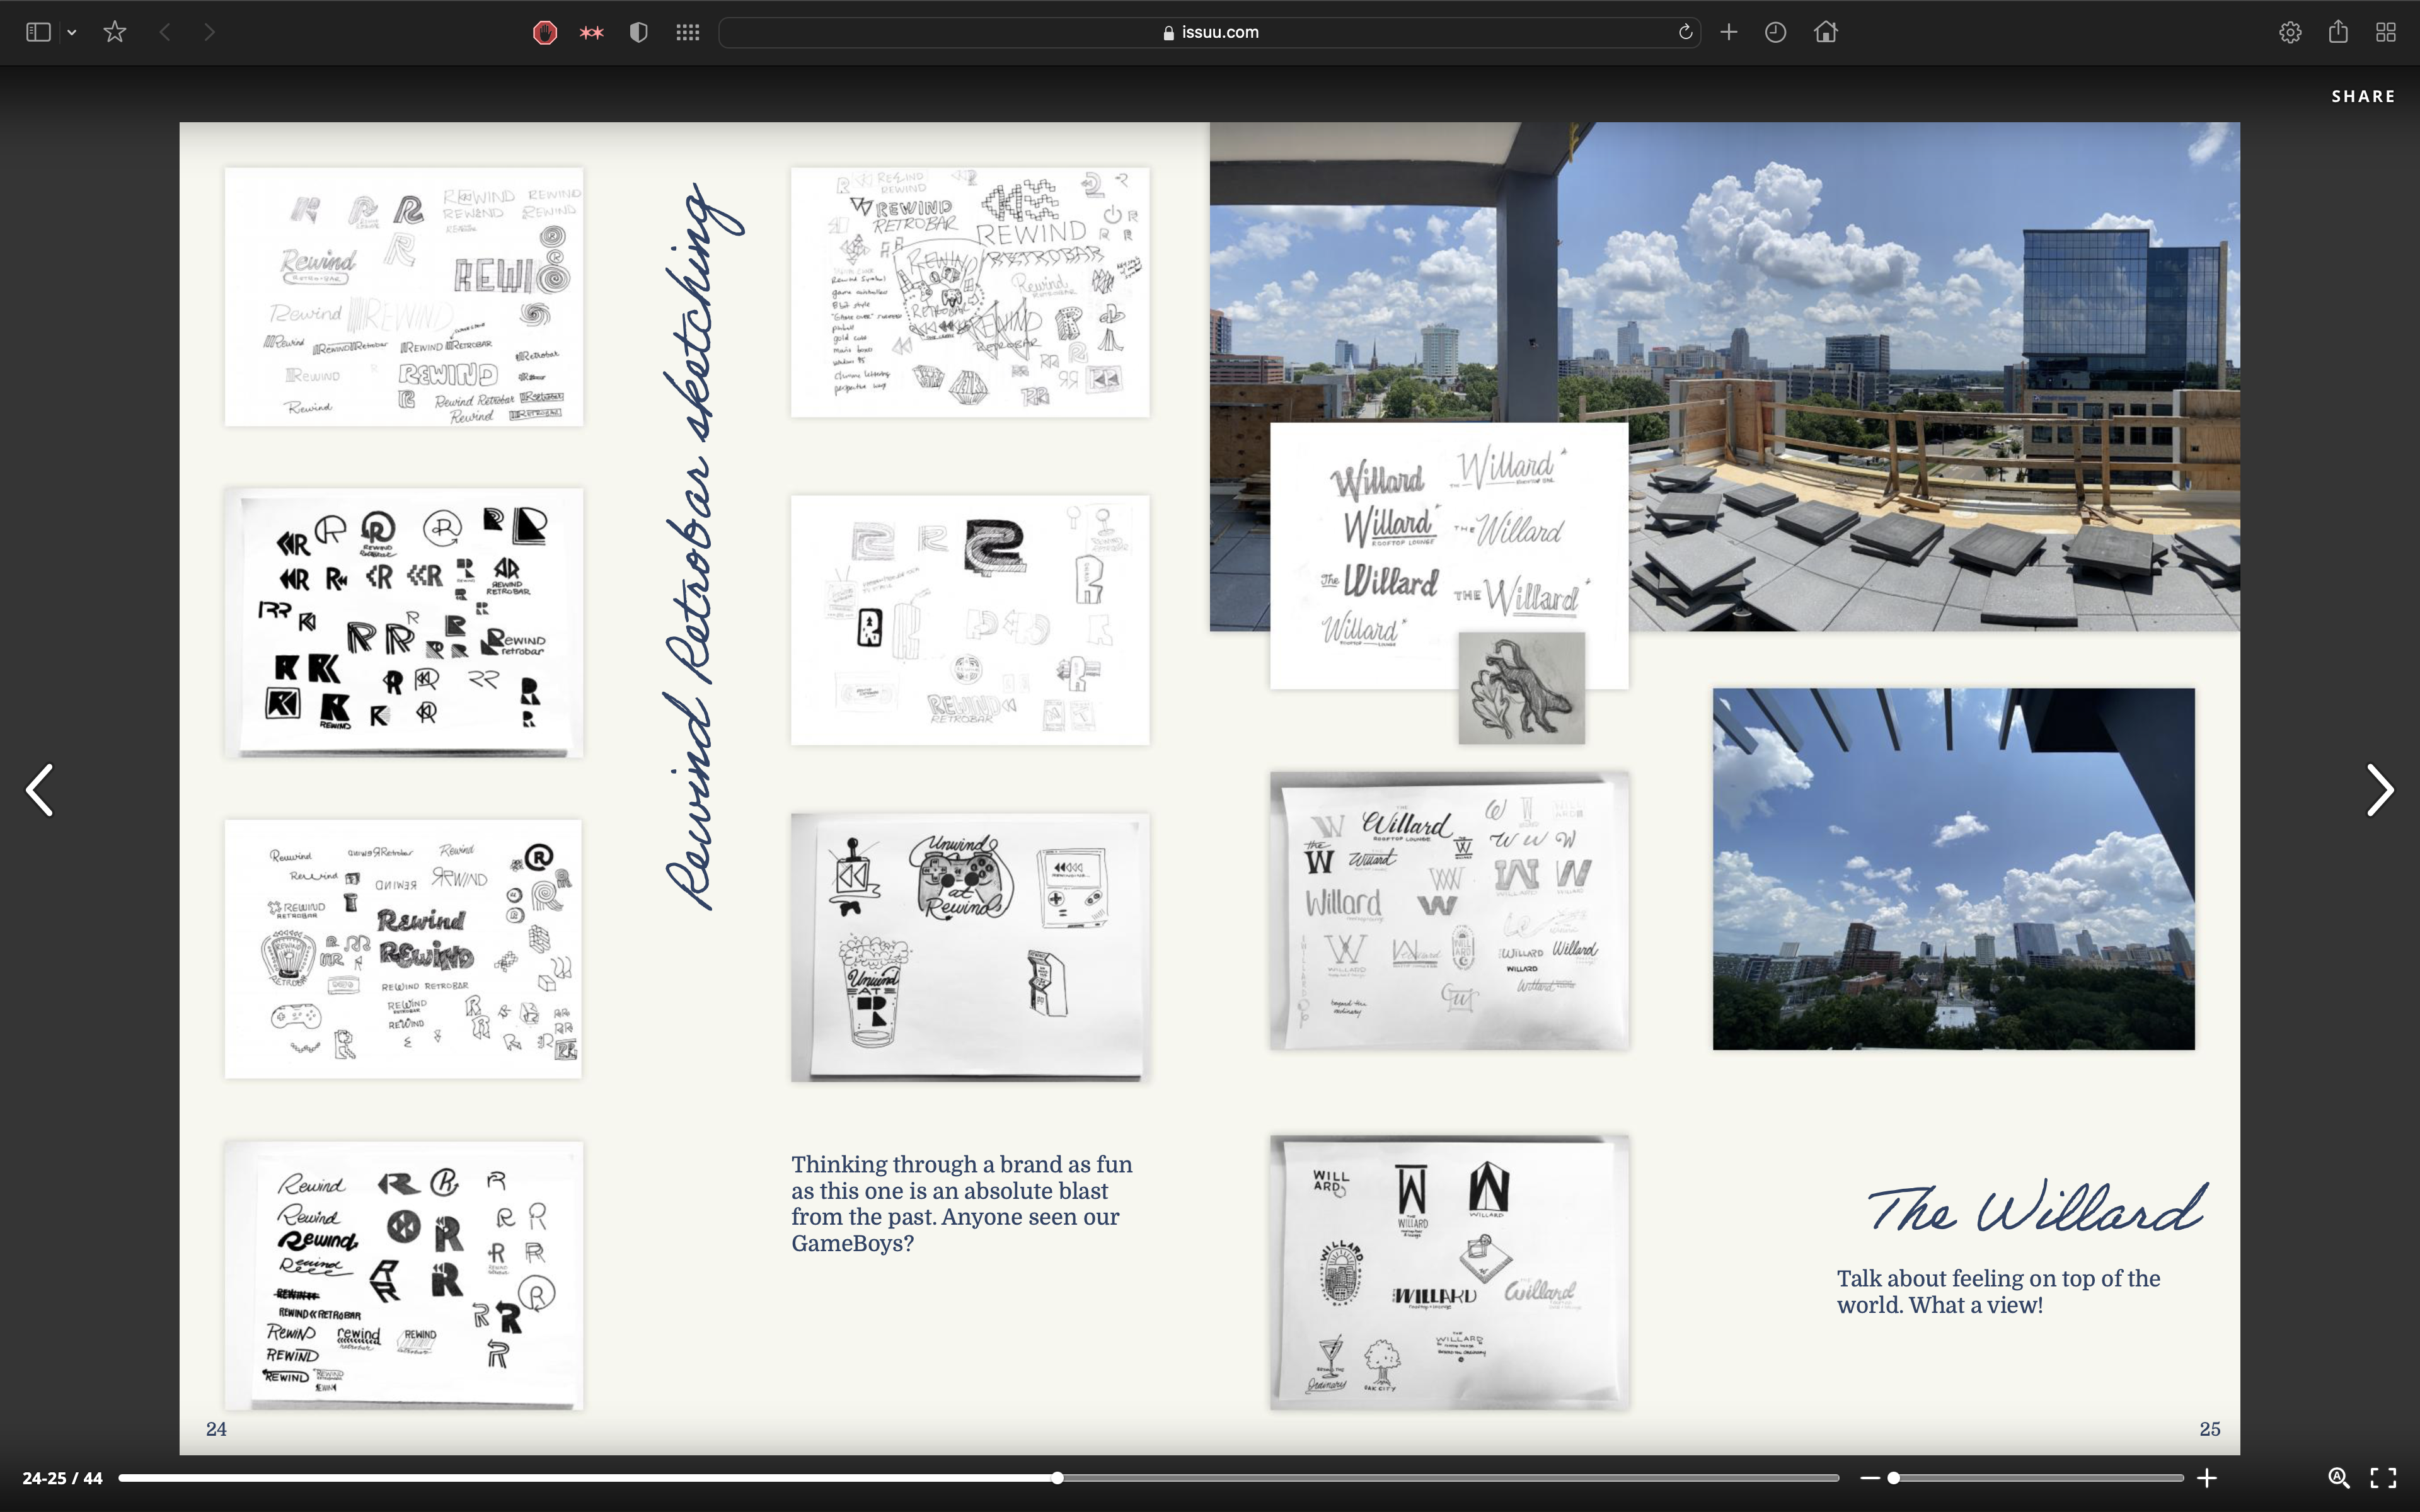The image size is (2420, 1512).
Task: Click the issuu.com address bar
Action: click(x=1210, y=32)
